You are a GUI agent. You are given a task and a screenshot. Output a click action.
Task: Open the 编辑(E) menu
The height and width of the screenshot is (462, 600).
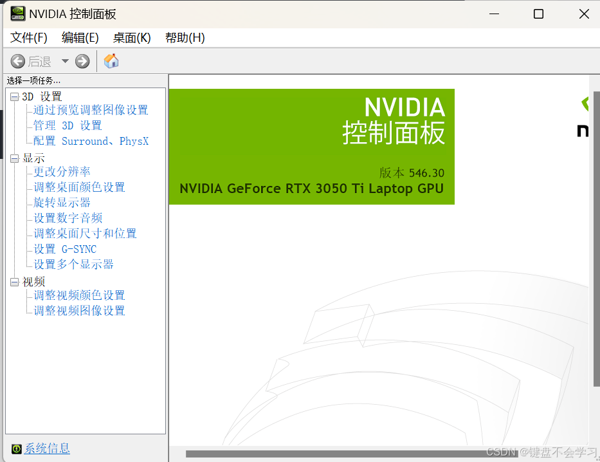80,38
